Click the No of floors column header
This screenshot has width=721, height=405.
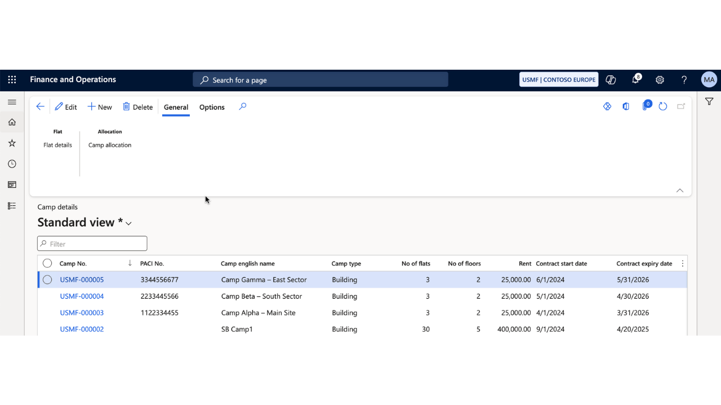(x=464, y=264)
